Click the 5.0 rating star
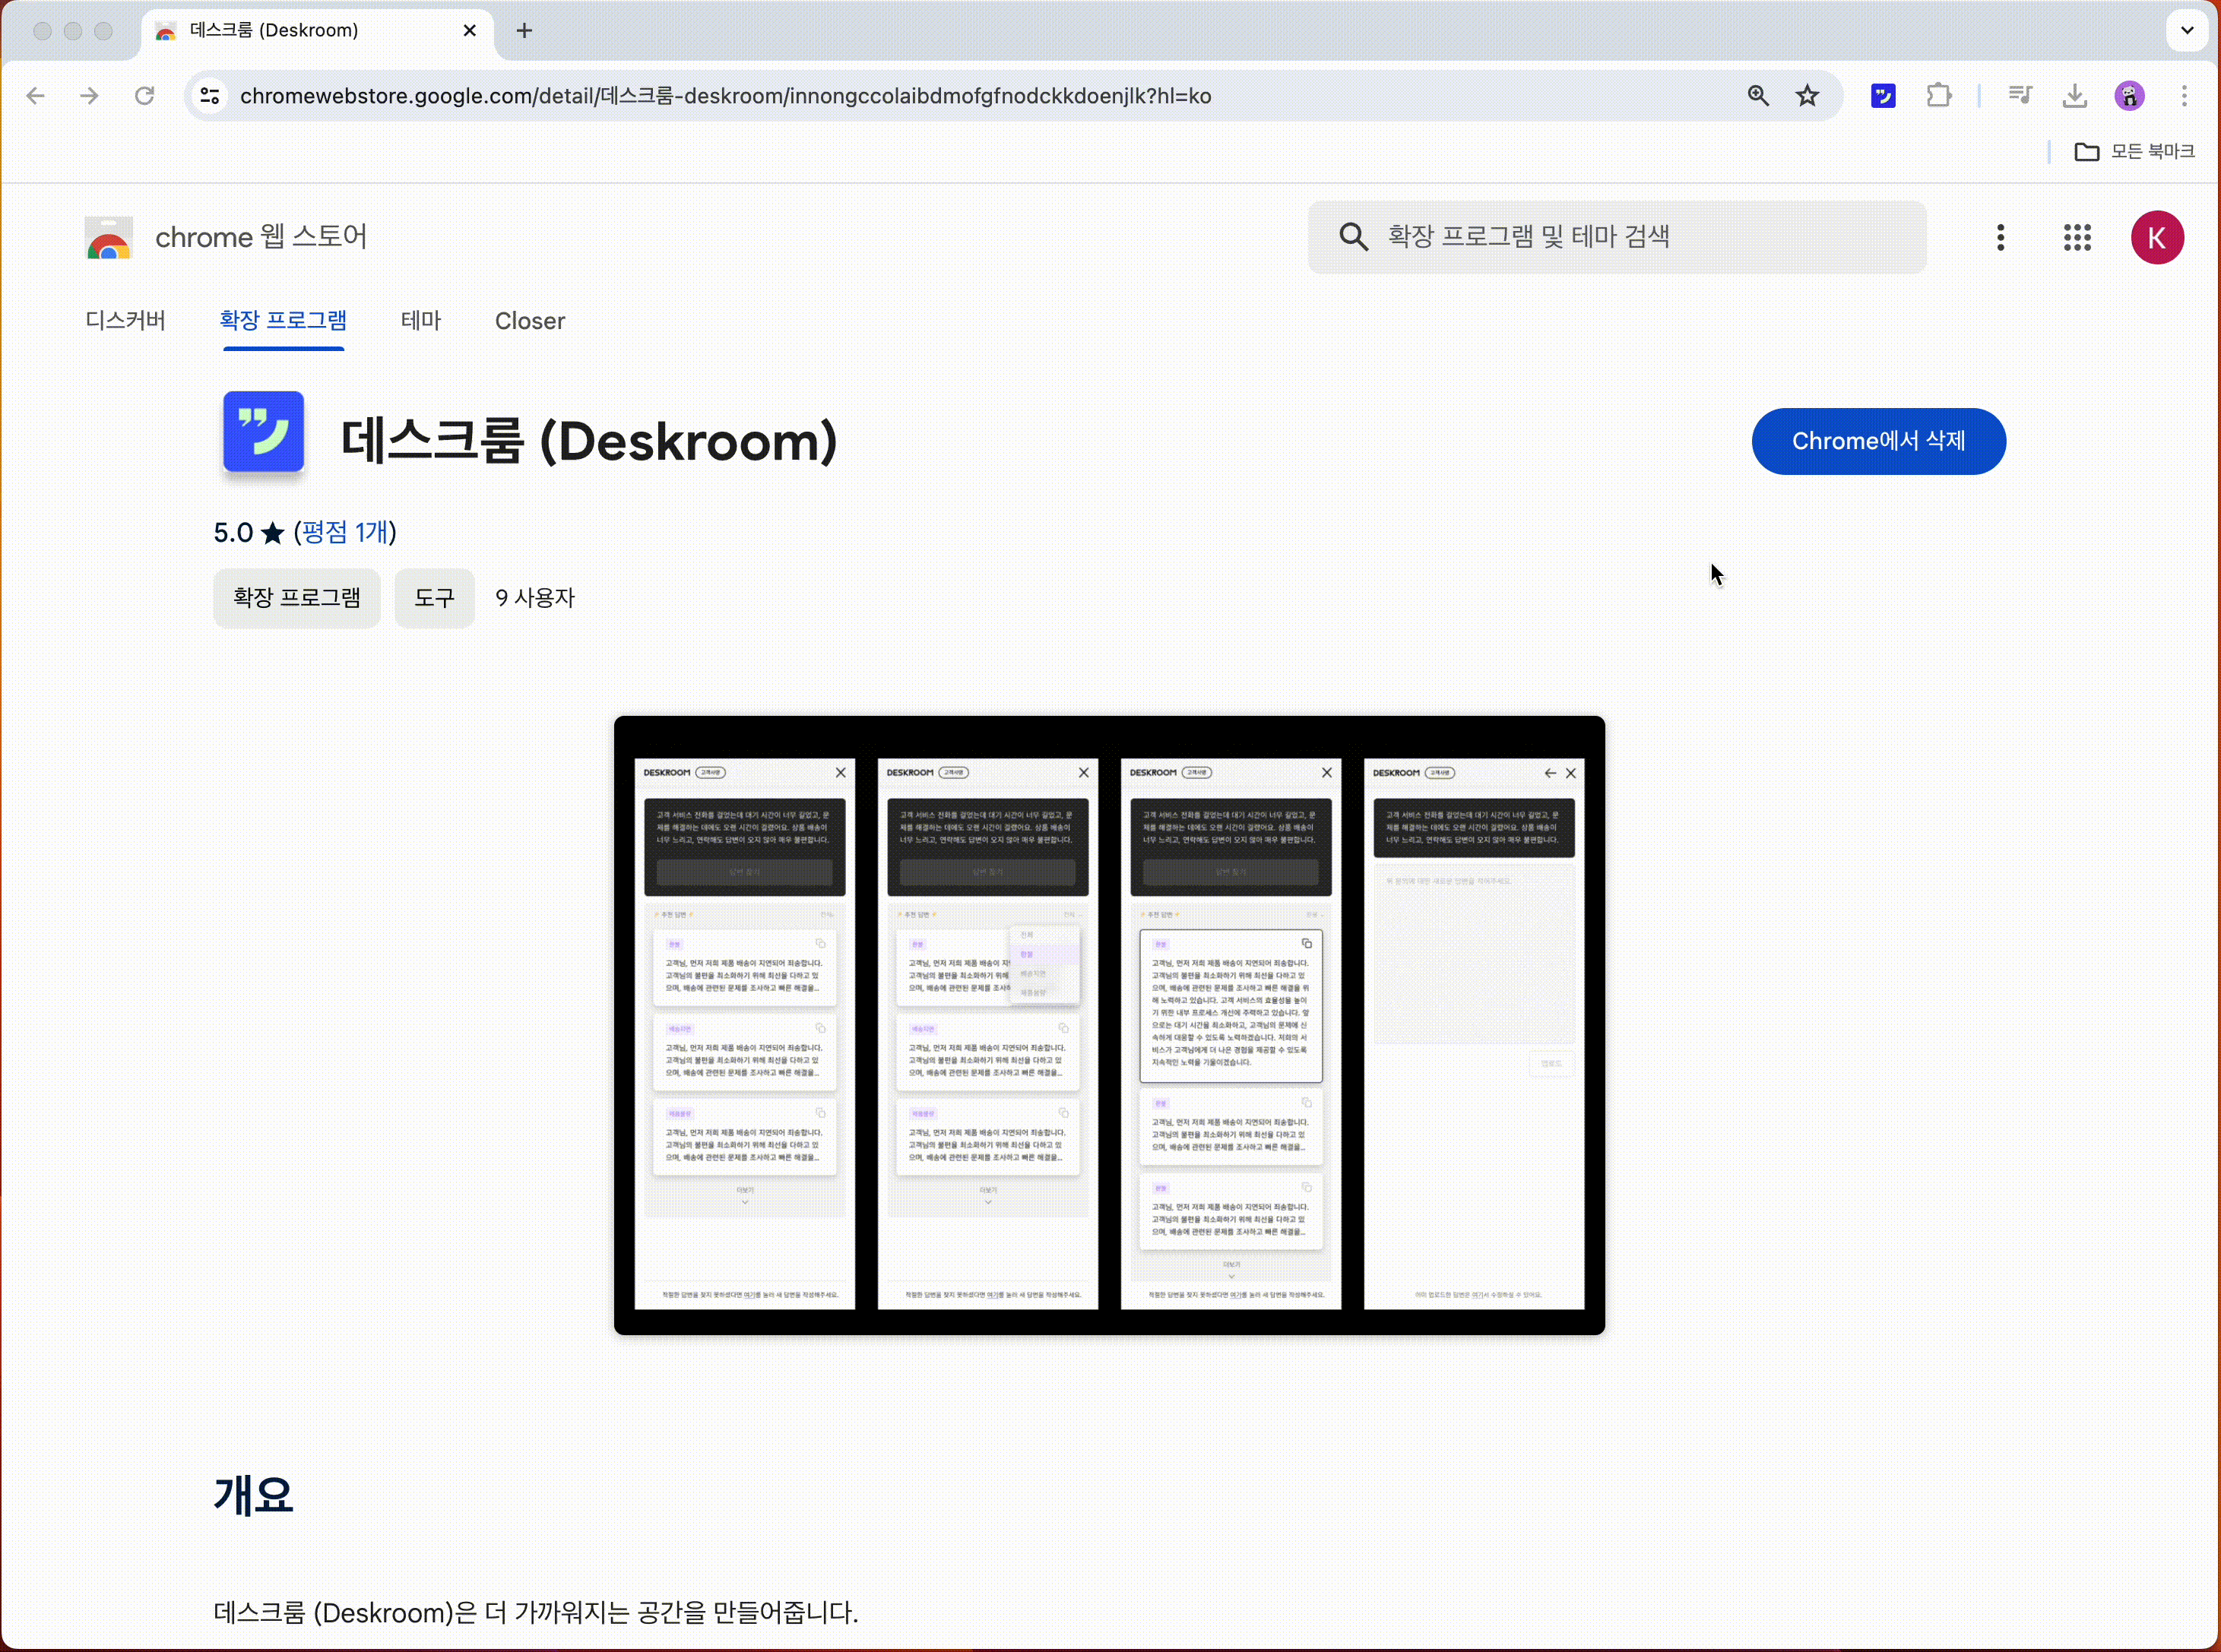 coord(273,533)
